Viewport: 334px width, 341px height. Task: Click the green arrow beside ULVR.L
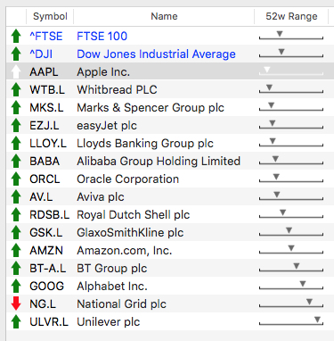(x=16, y=321)
